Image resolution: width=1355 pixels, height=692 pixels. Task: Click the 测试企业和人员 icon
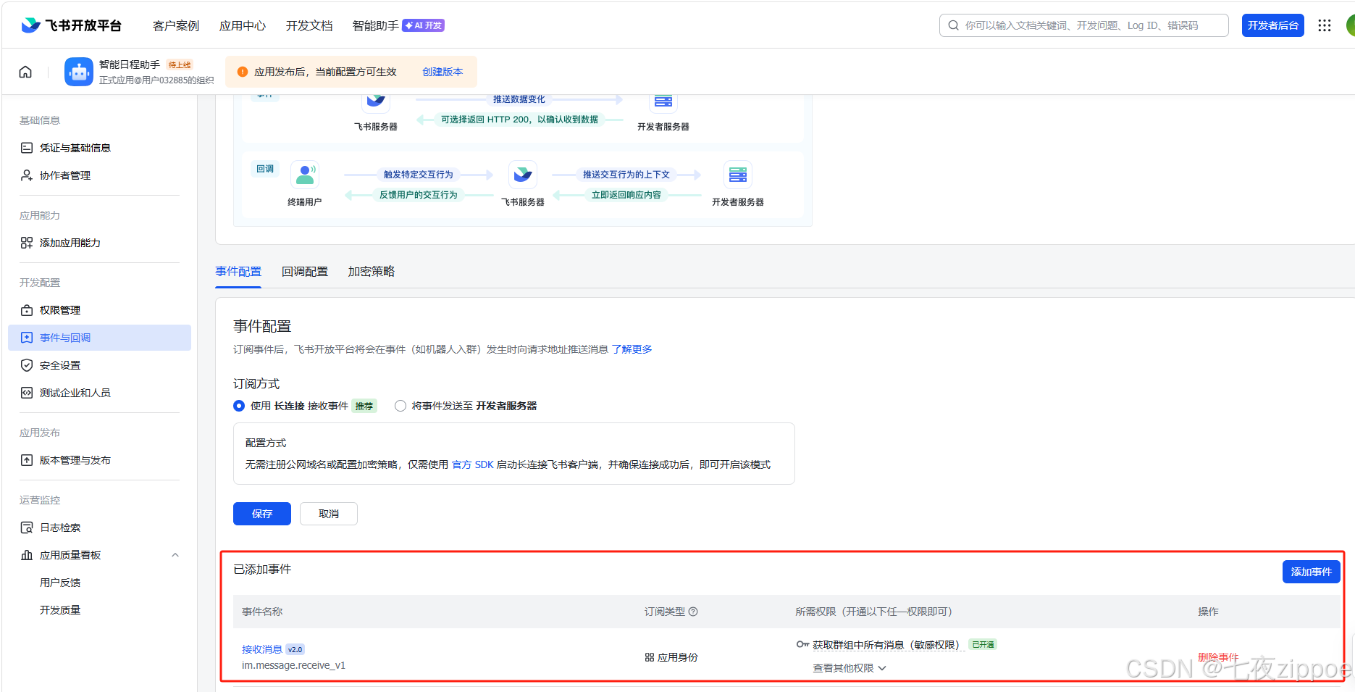tap(27, 393)
